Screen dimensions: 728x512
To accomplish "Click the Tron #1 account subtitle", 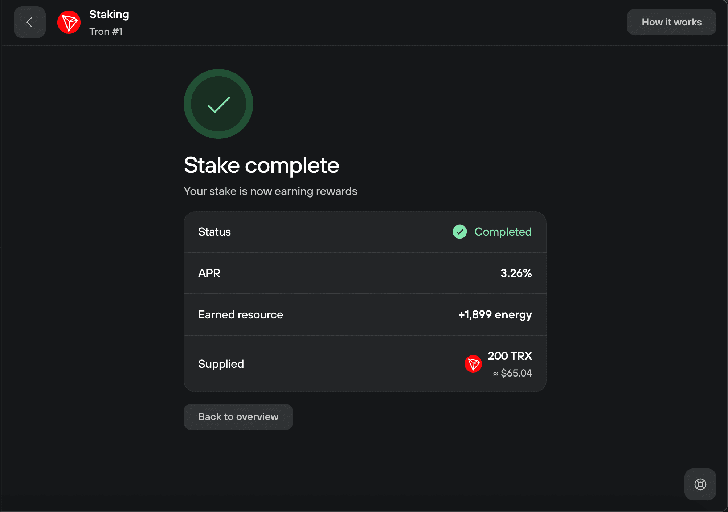I will tap(106, 32).
